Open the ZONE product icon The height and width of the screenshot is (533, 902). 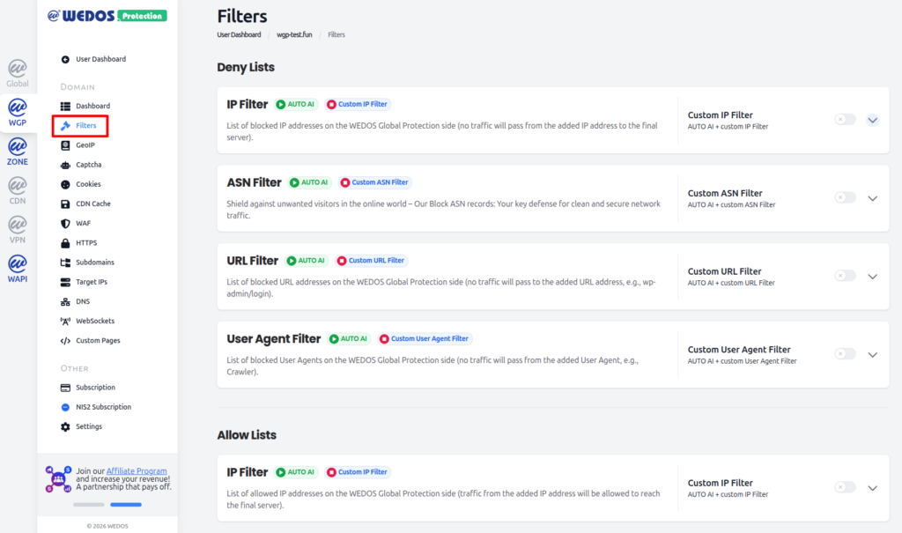tap(18, 152)
